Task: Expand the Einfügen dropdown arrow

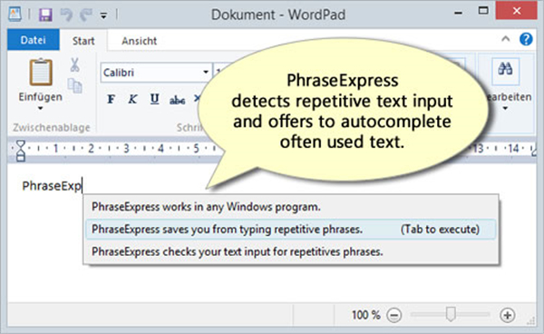Action: click(40, 108)
